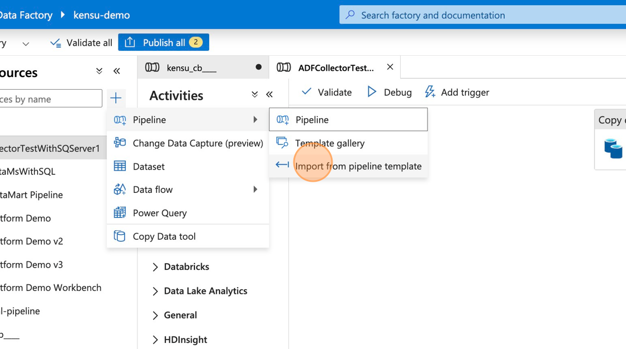The image size is (626, 349).
Task: Open the dropdown chevron left of Validate all
Action: coord(26,43)
